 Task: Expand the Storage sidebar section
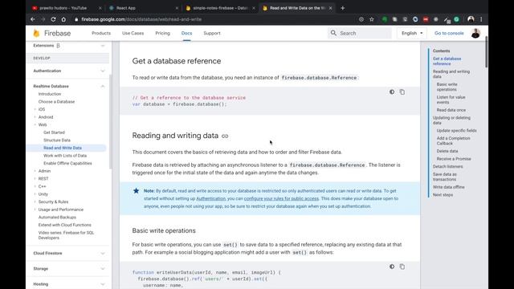click(103, 269)
